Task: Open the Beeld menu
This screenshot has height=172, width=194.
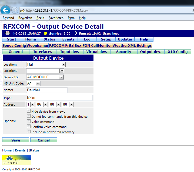Action: click(x=40, y=18)
